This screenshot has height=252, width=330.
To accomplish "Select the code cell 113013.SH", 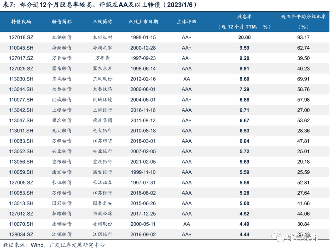I will [21, 204].
